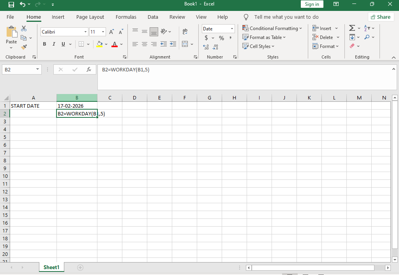The width and height of the screenshot is (399, 275).
Task: Click the AutoSum sigma icon
Action: point(352,28)
